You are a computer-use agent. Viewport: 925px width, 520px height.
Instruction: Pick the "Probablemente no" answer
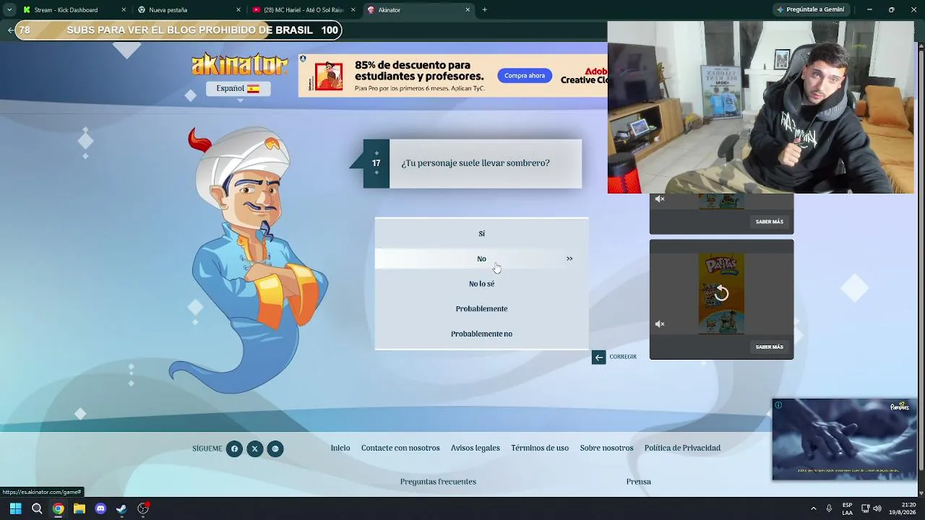point(481,334)
